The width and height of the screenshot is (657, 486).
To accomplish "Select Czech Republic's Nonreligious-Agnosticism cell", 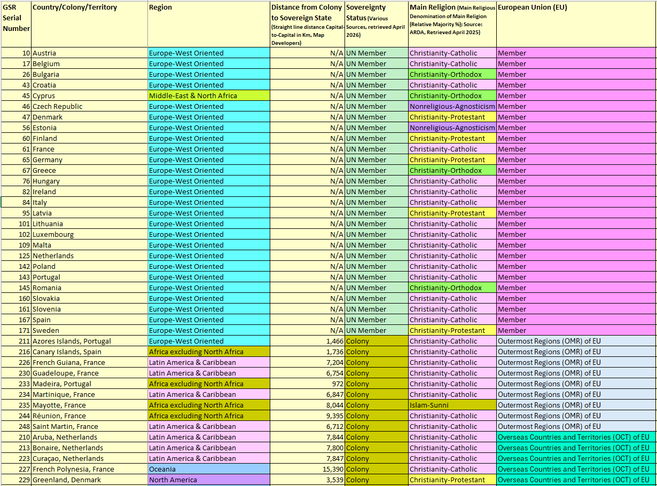I will [452, 106].
